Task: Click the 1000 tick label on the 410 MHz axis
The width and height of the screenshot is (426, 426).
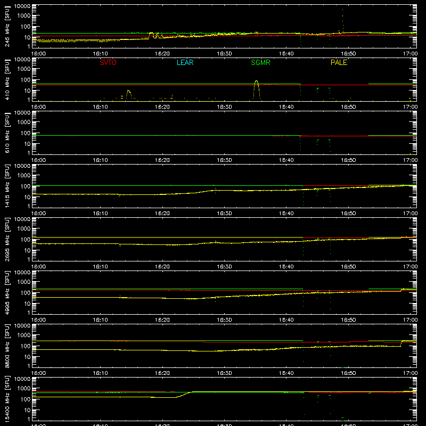Action: (24, 69)
